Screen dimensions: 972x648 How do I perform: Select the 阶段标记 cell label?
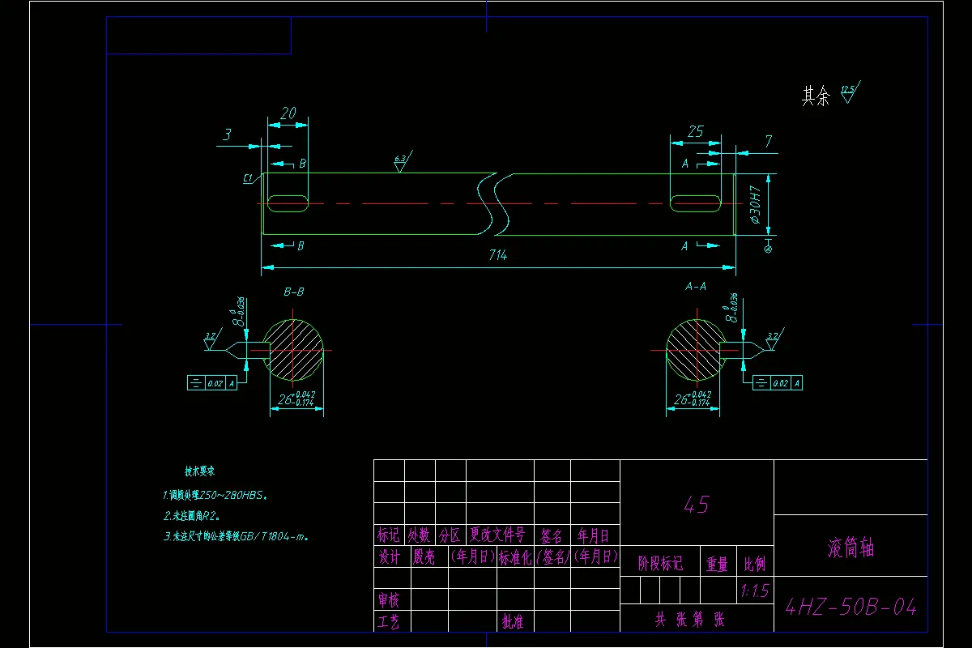coord(660,564)
